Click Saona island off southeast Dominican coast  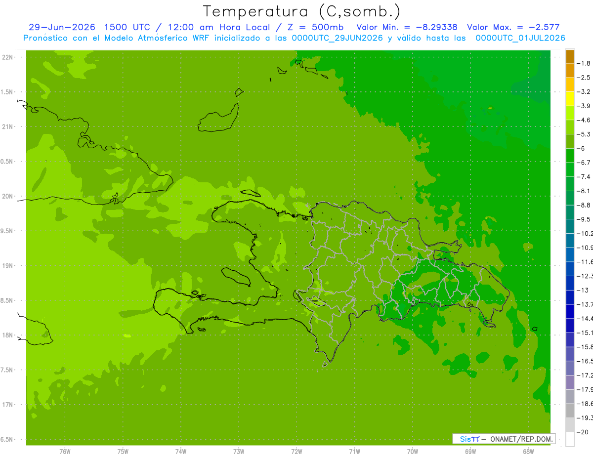click(489, 323)
